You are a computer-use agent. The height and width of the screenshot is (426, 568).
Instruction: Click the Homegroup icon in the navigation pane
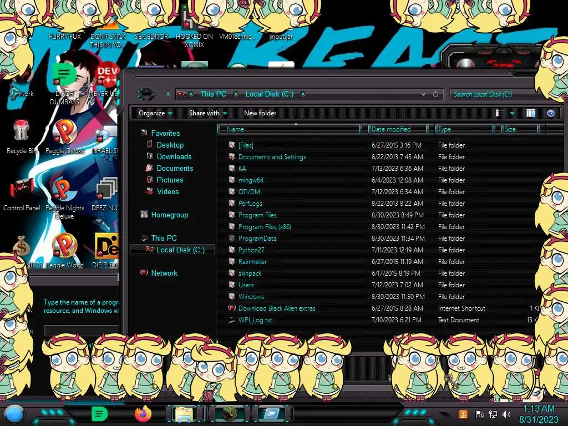pyautogui.click(x=144, y=215)
